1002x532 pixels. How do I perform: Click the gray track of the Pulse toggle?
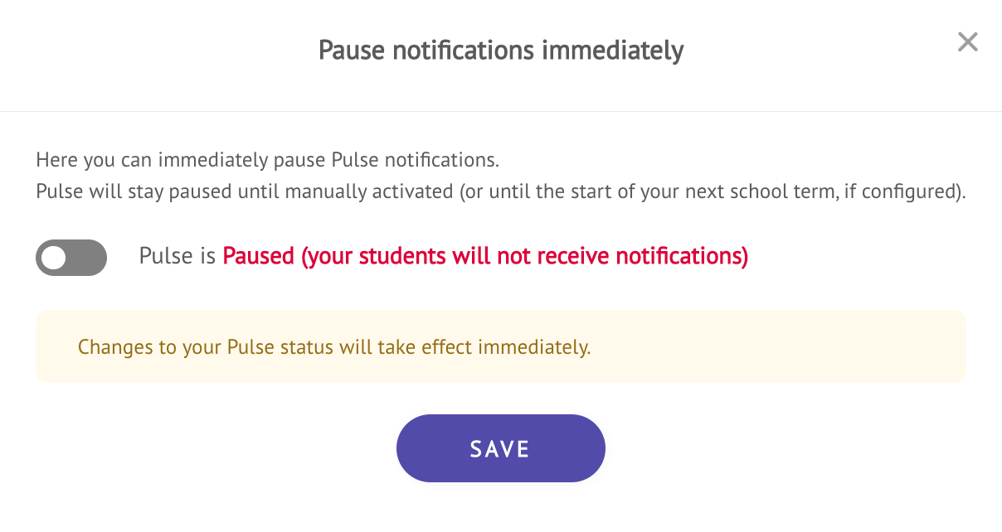(x=88, y=258)
